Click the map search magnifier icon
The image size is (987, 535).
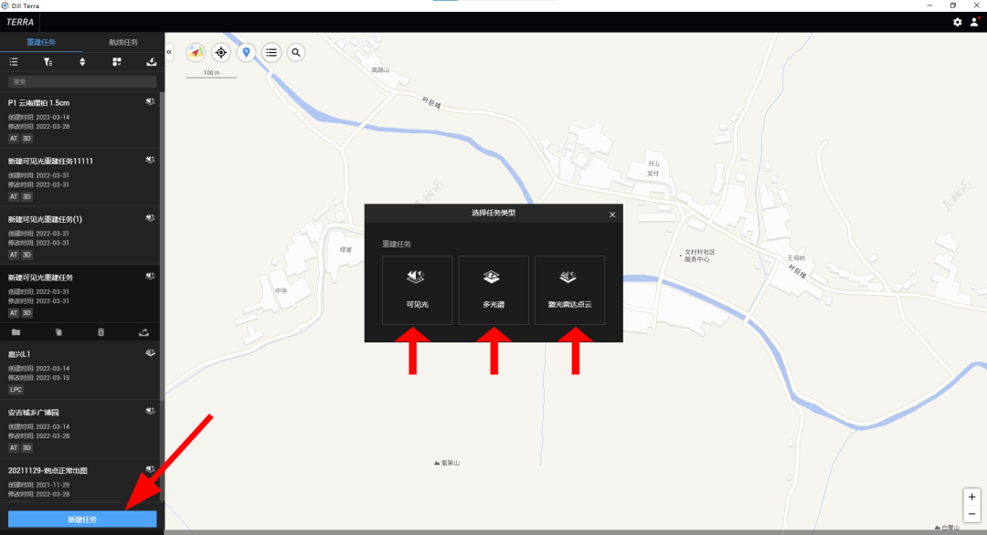[x=296, y=52]
